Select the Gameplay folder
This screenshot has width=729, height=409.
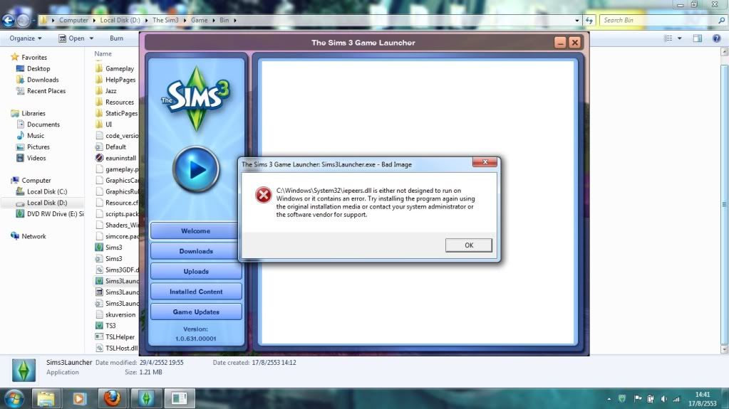120,69
